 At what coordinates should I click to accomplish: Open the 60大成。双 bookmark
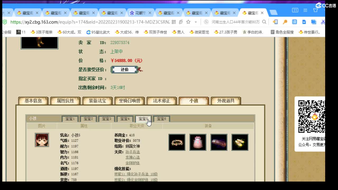pos(69,32)
